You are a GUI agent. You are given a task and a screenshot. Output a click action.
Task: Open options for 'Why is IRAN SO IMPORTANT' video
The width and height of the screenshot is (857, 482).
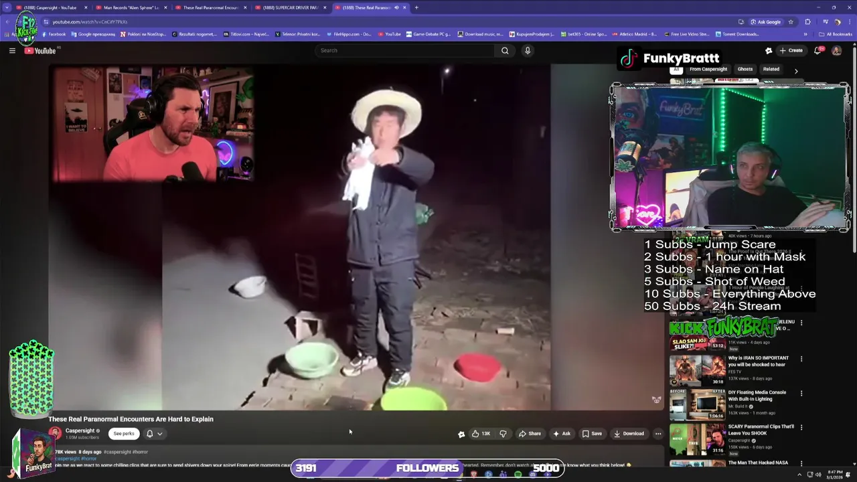[x=801, y=359]
